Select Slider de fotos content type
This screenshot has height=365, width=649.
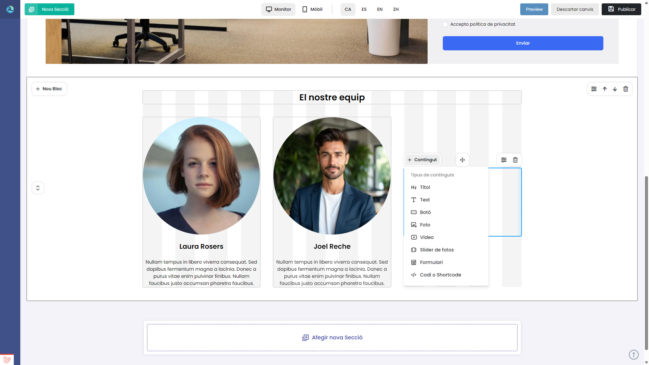pyautogui.click(x=437, y=250)
